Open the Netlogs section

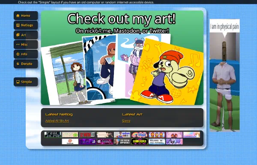[26, 25]
